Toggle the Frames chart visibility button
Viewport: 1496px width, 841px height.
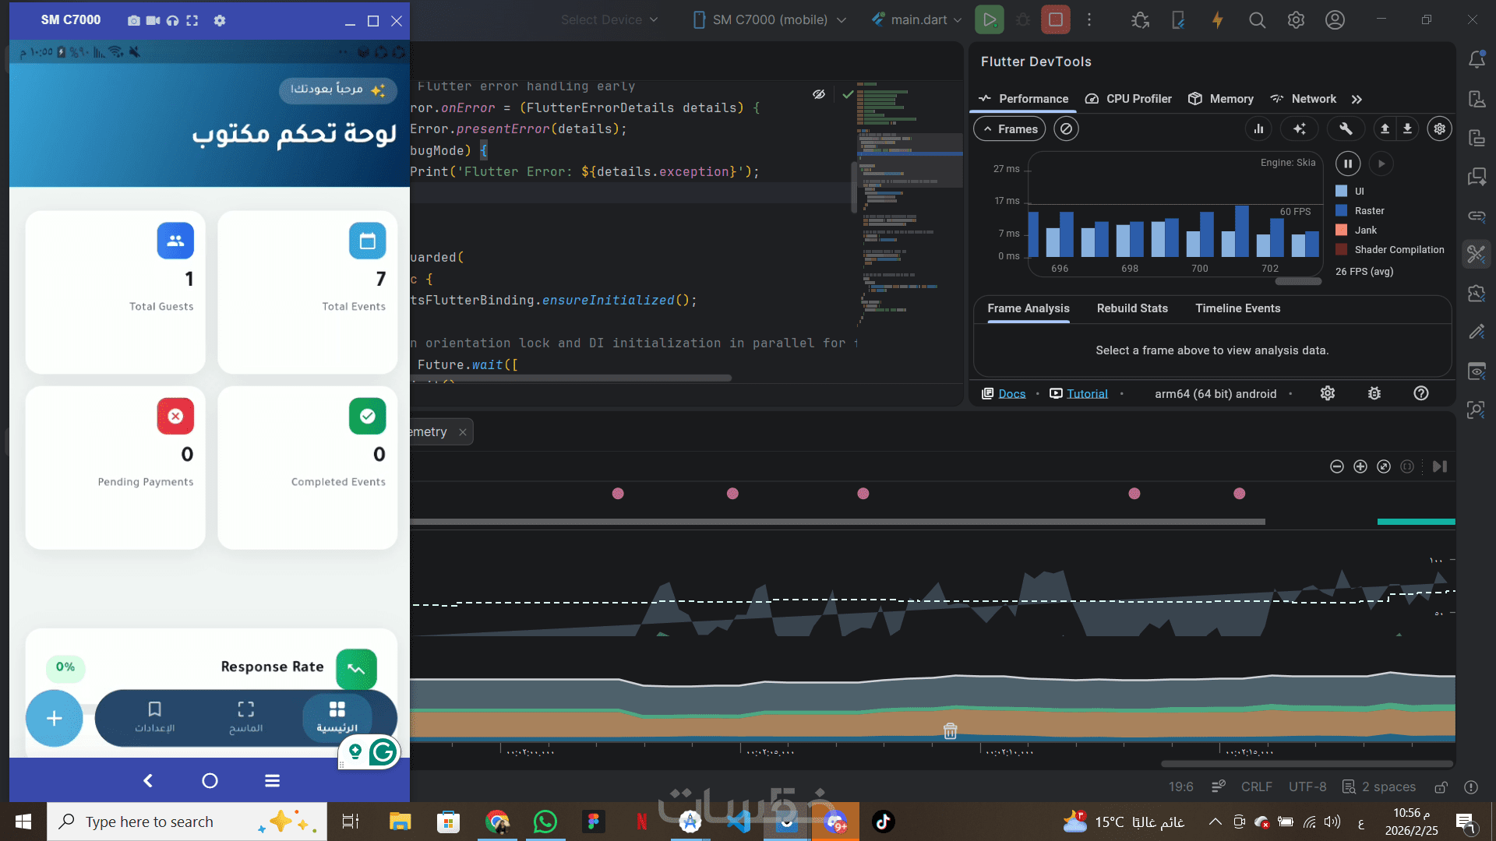coord(1010,129)
